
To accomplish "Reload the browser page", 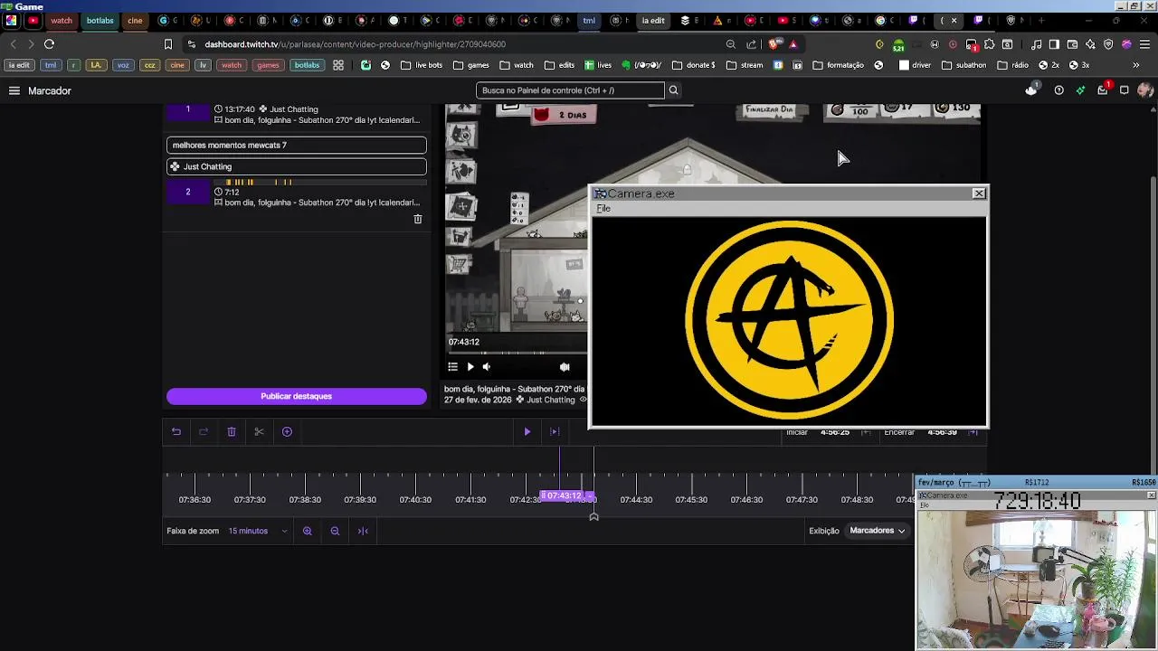I will coord(50,44).
